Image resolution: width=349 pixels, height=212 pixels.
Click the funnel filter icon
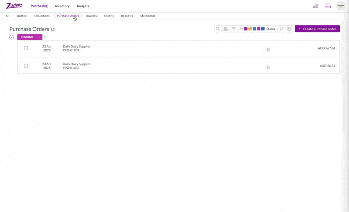(234, 29)
